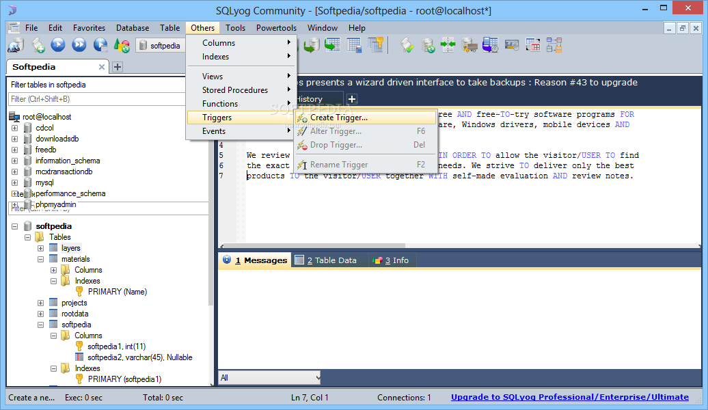Click the Execute query play icon
The height and width of the screenshot is (410, 708).
58,44
